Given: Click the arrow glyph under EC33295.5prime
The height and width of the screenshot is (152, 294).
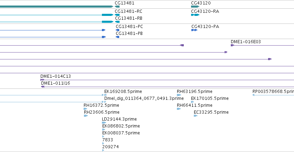Looking at the screenshot, I should [x=196, y=116].
